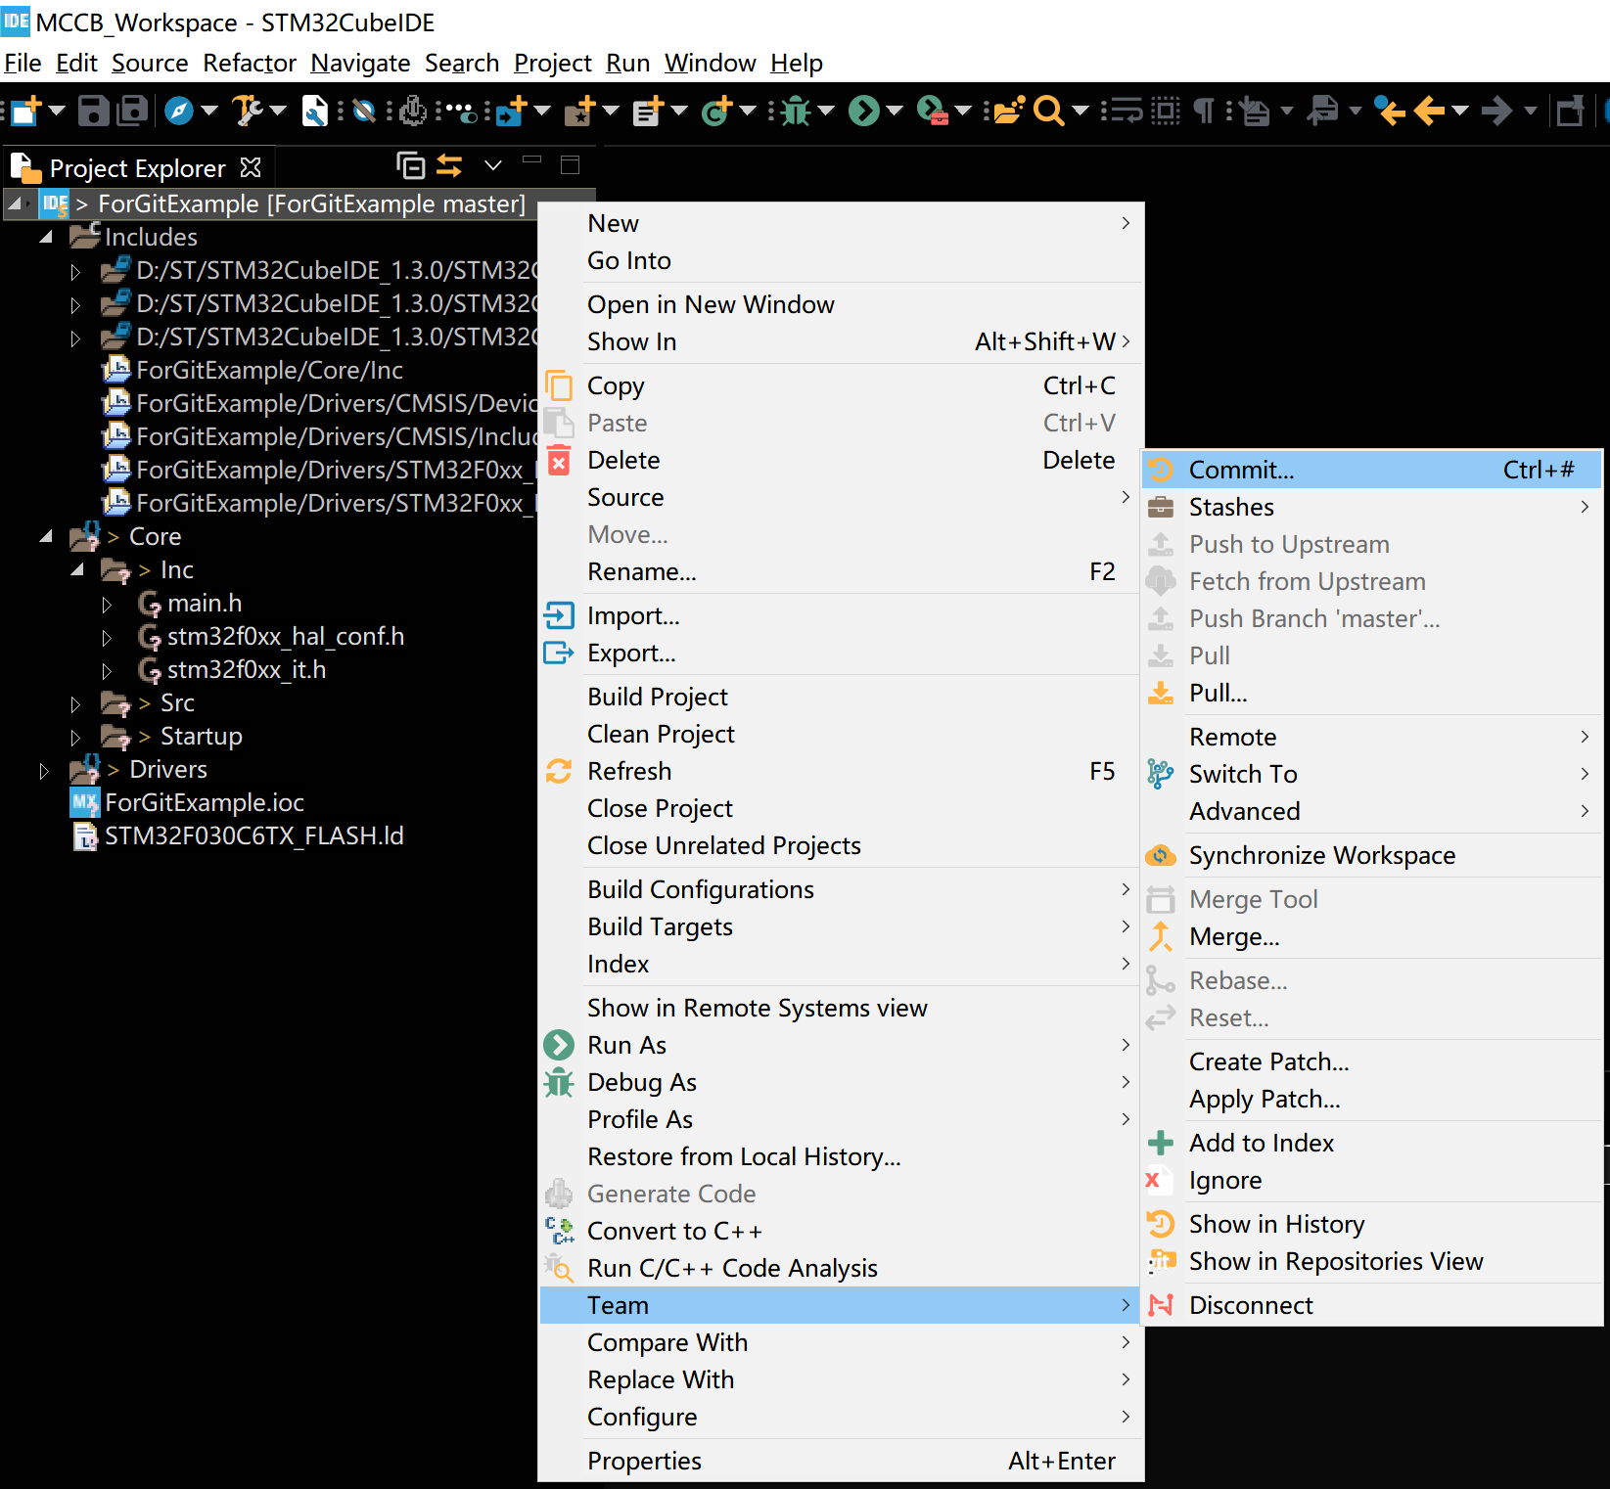Click Clean Project in the context menu
This screenshot has height=1489, width=1610.
[x=661, y=734]
